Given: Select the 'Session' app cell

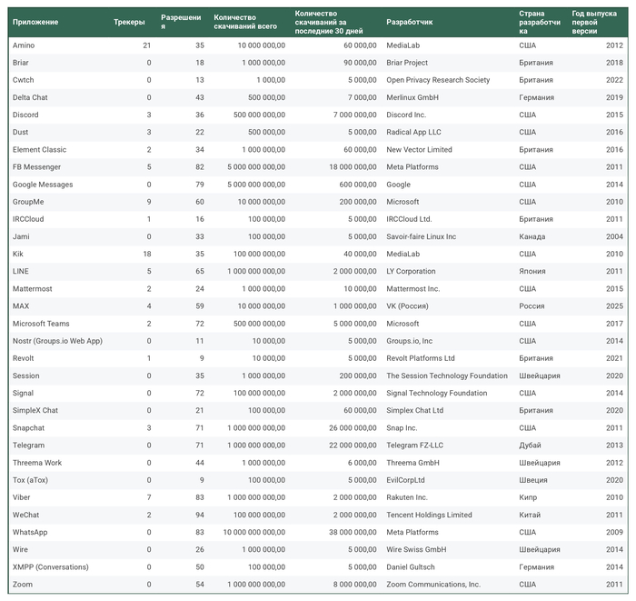Looking at the screenshot, I should click(x=26, y=376).
